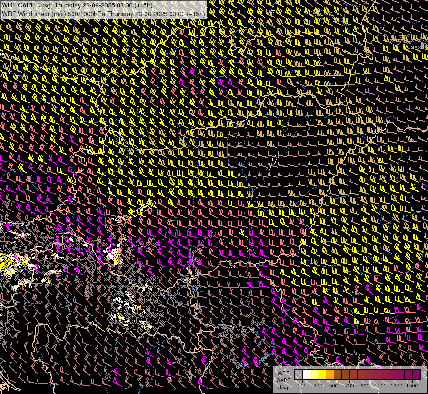Click the legend value 300
The height and width of the screenshot is (394, 428).
[318, 386]
